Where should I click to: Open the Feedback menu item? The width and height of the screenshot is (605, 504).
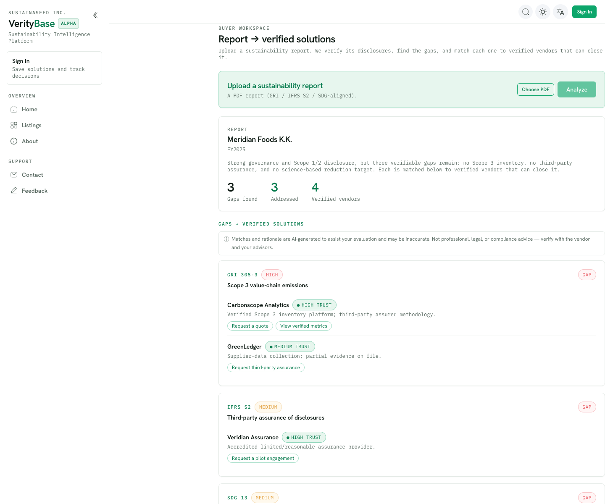(x=54, y=191)
